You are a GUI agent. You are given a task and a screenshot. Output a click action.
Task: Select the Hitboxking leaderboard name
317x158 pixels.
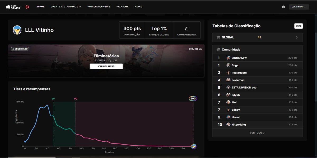[239, 125]
